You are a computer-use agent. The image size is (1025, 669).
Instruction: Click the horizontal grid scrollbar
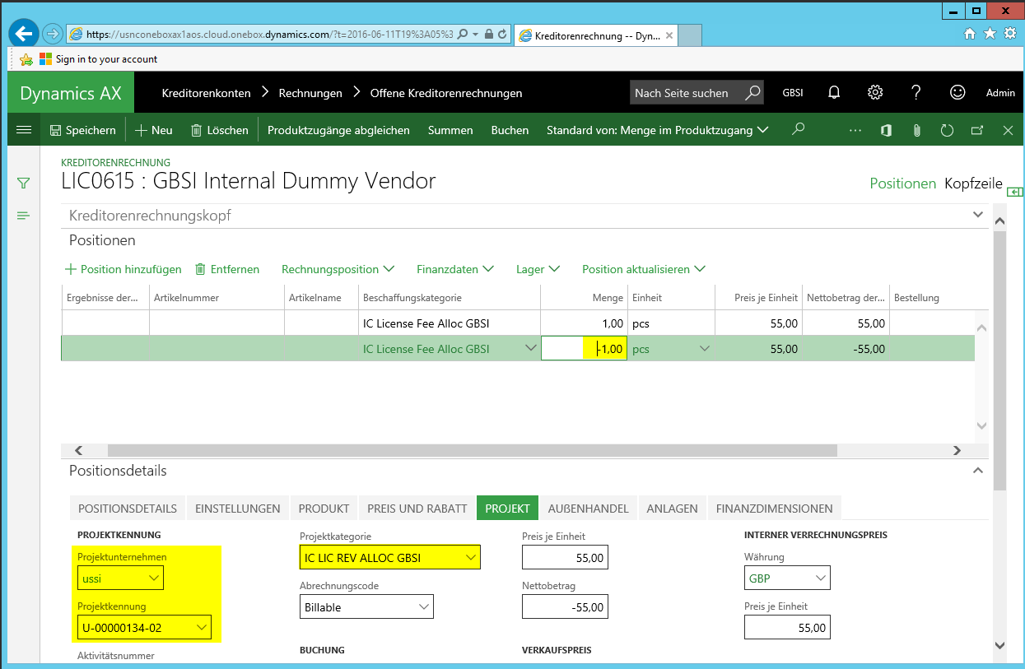click(x=471, y=451)
